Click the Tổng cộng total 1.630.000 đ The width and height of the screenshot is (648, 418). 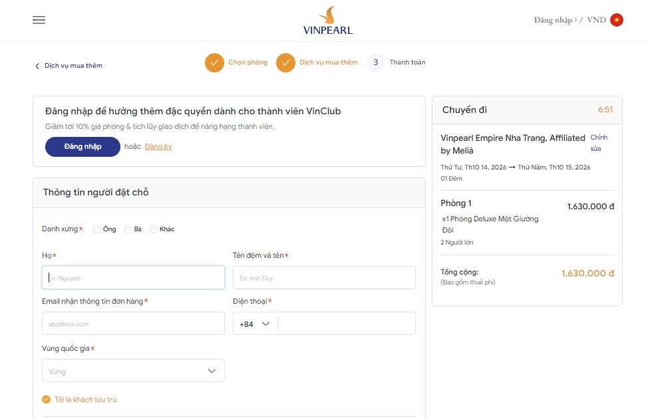click(x=587, y=273)
